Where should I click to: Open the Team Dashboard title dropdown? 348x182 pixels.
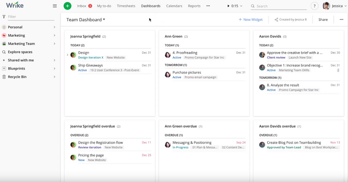(86, 20)
